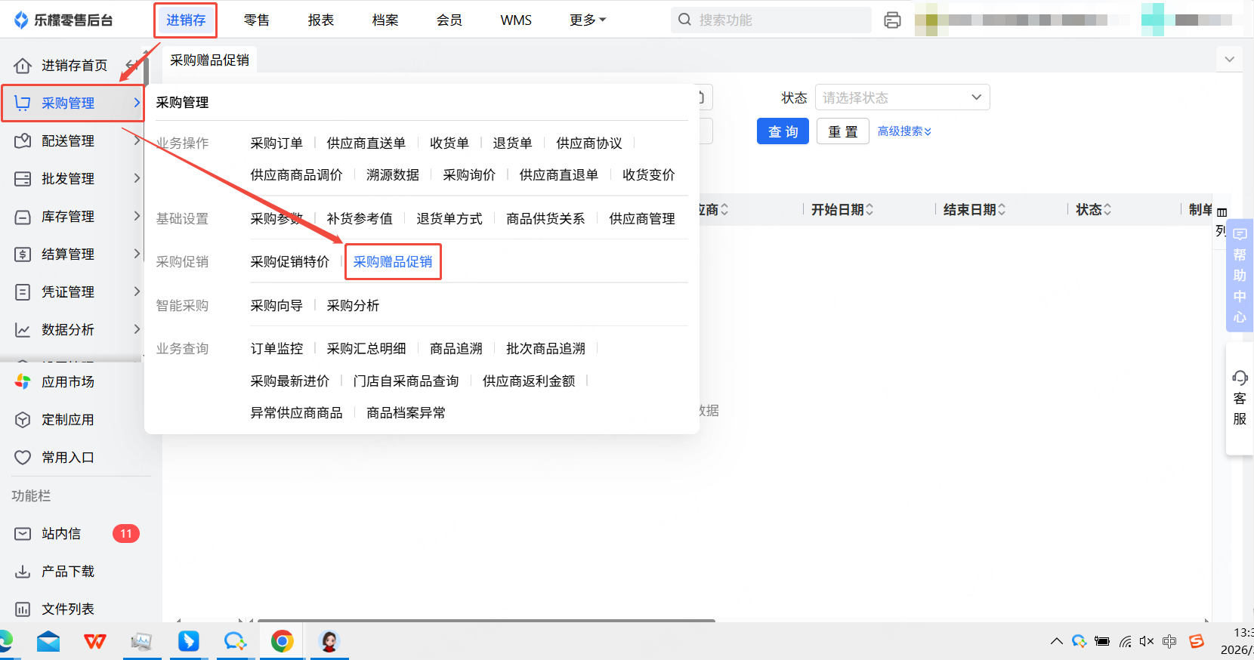1254x660 pixels.
Task: Click the 库存管理 sidebar icon
Action: [23, 216]
